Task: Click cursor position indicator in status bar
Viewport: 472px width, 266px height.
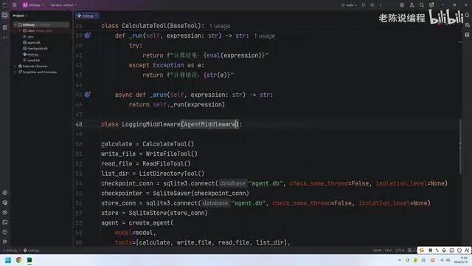Action: [x=377, y=250]
